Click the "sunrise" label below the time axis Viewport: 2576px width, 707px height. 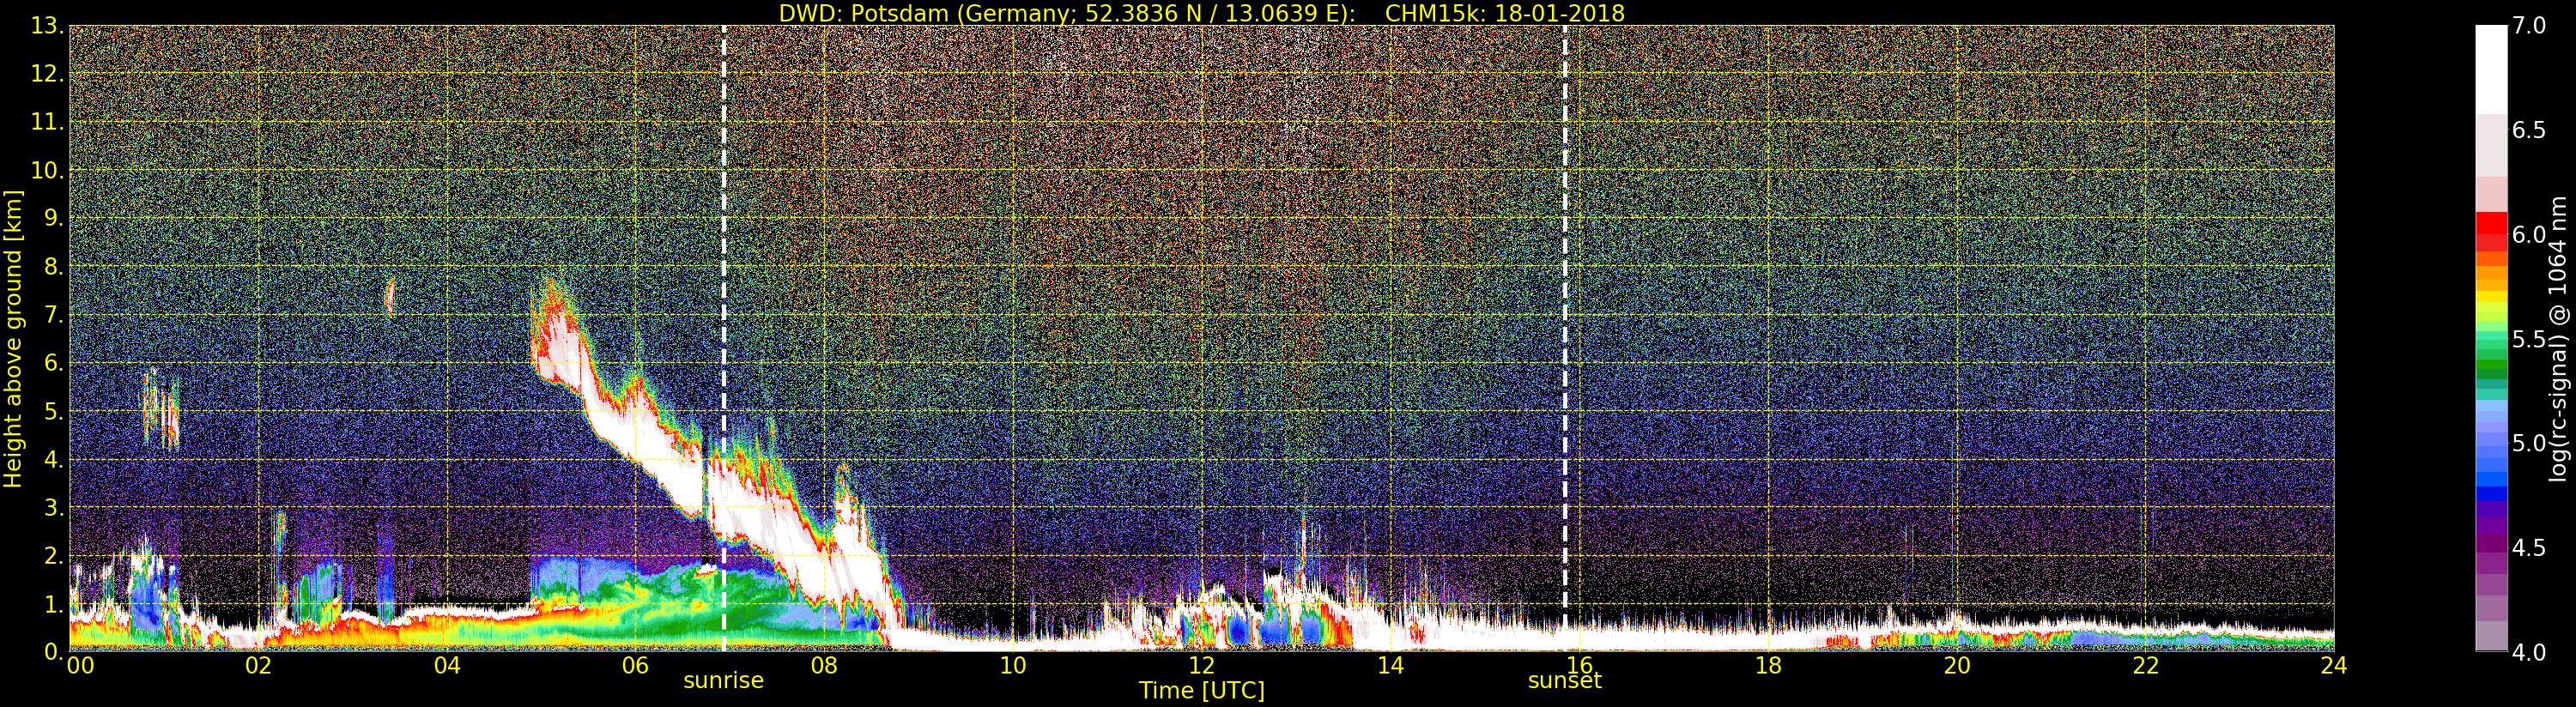723,681
